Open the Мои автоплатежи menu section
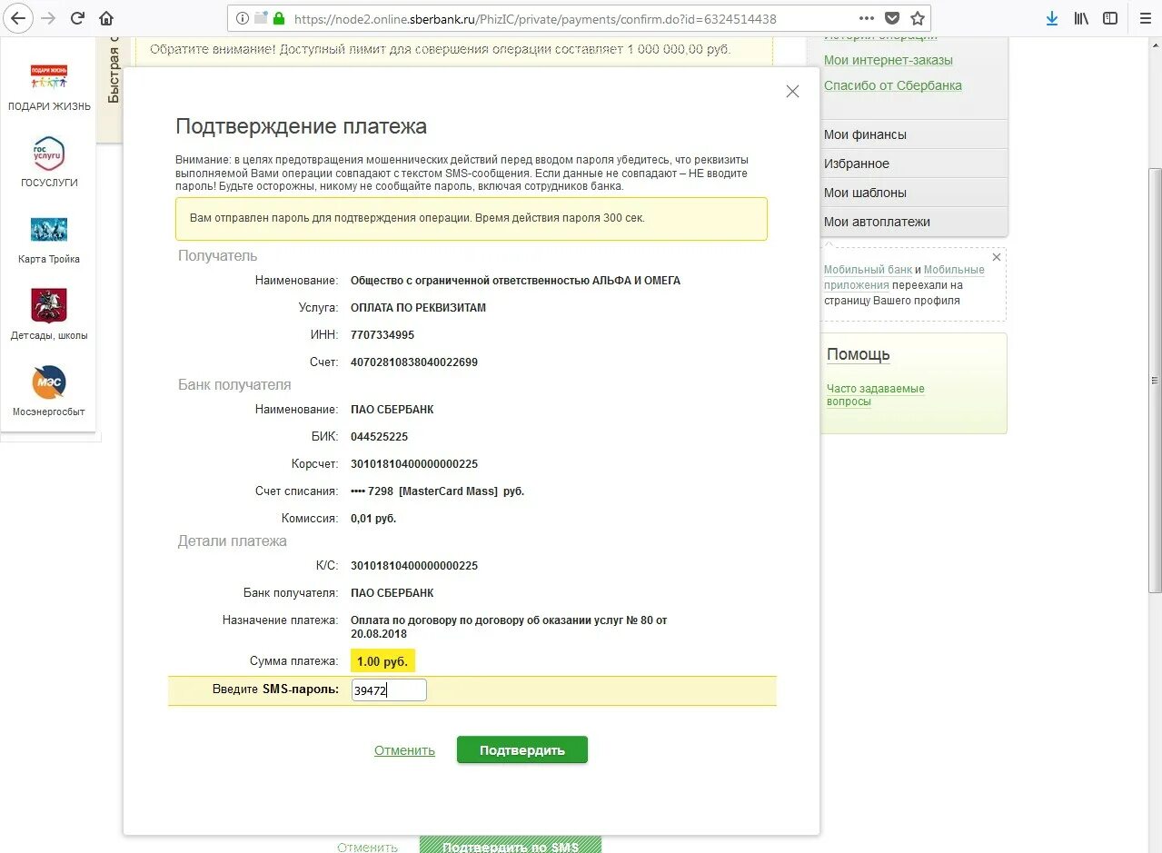Image resolution: width=1162 pixels, height=853 pixels. point(914,222)
